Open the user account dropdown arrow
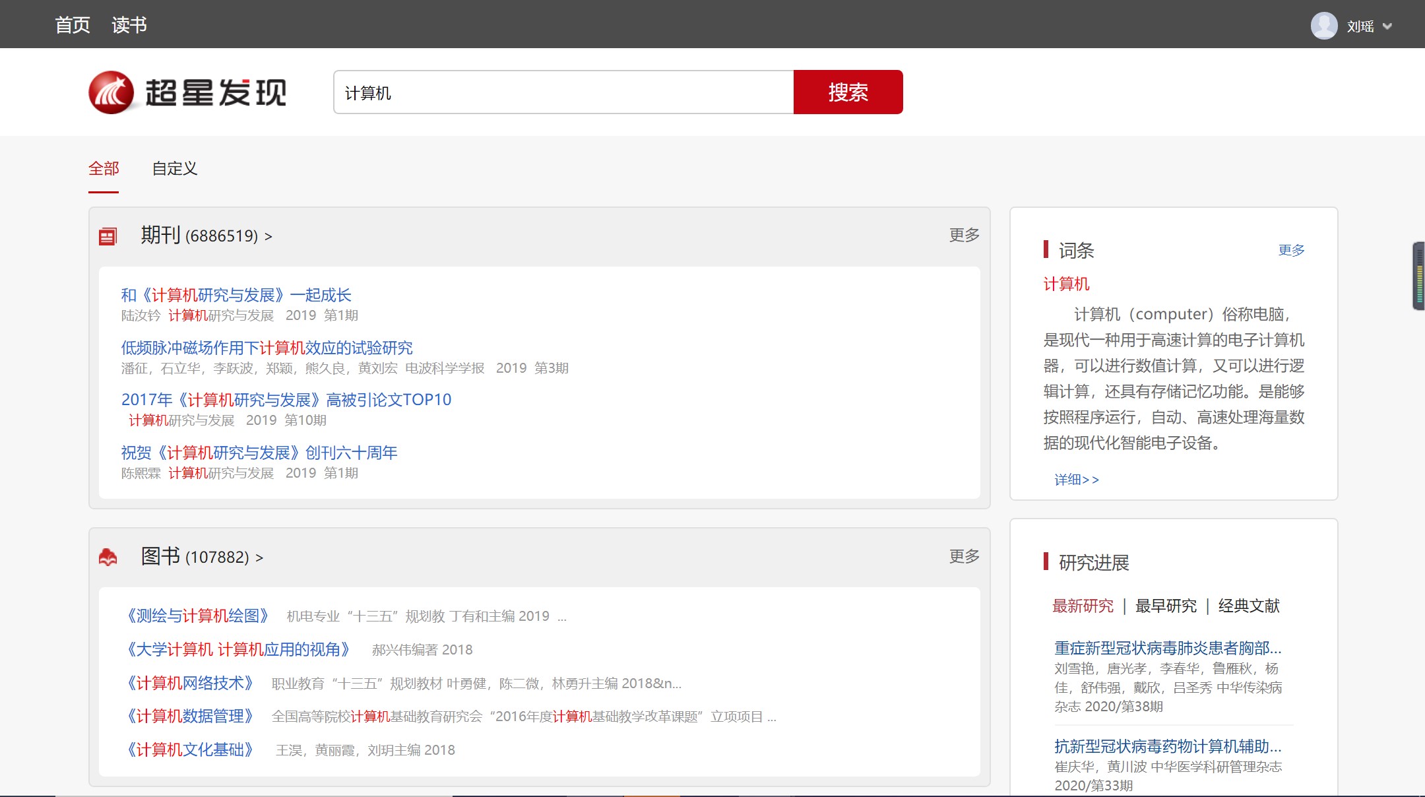1425x797 pixels. click(x=1387, y=26)
